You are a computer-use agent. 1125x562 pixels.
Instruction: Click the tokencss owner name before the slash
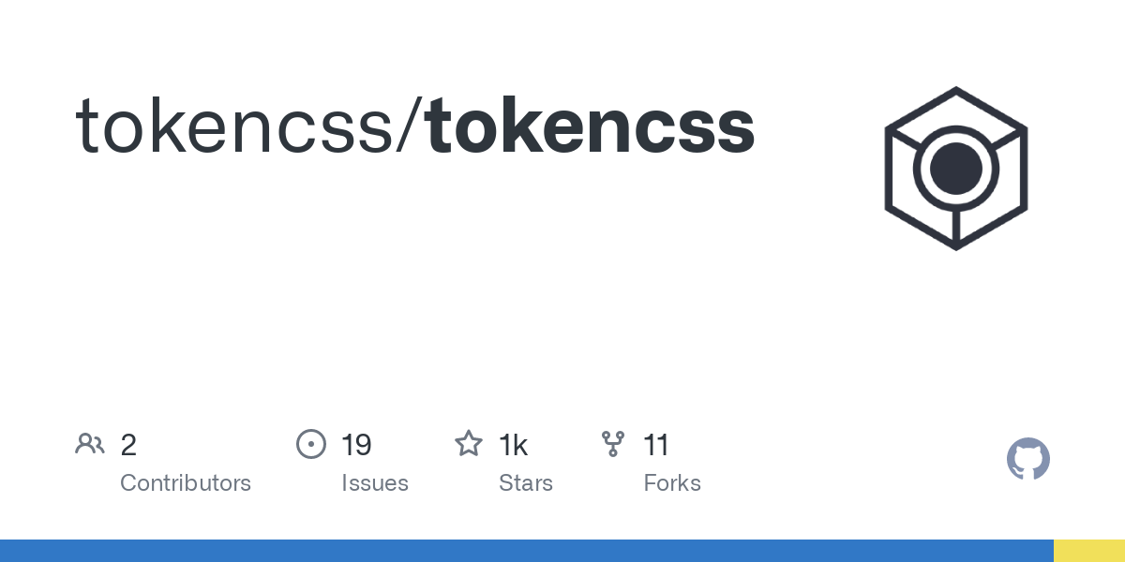[x=234, y=126]
